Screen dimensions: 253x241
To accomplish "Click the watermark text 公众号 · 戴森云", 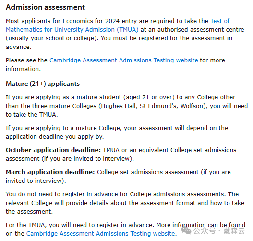I will tap(219, 231).
